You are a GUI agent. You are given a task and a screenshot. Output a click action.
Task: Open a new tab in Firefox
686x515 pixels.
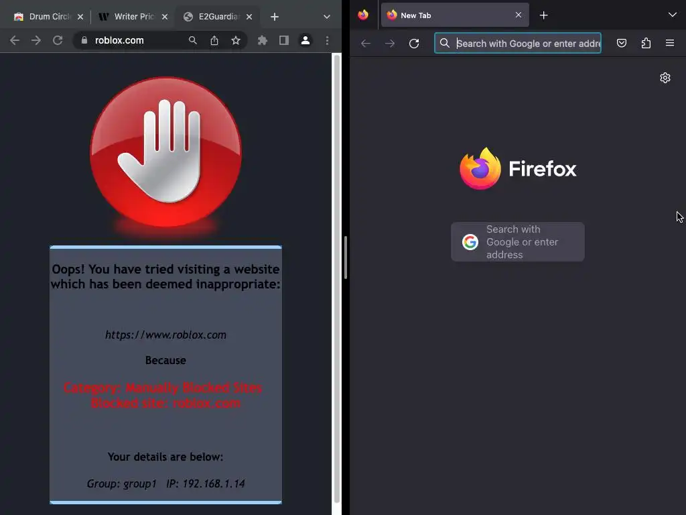point(543,15)
